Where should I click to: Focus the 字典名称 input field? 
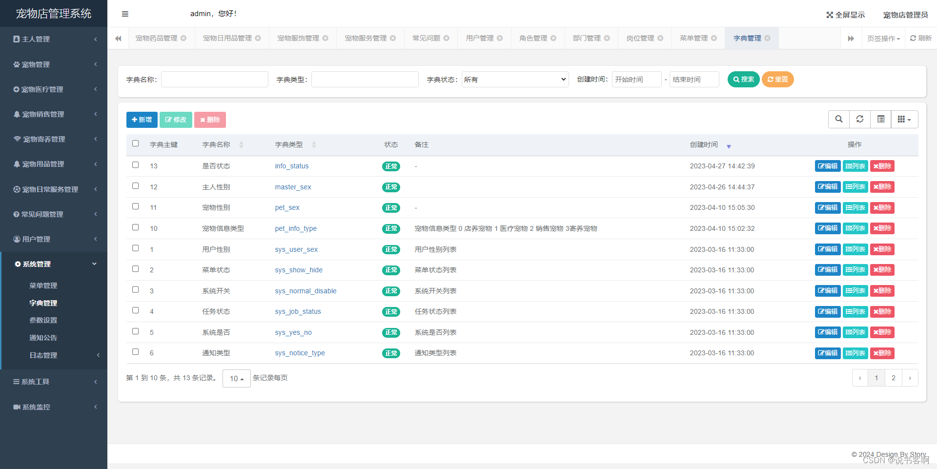[215, 80]
